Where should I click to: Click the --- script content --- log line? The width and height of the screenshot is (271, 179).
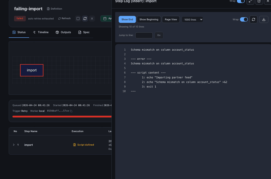pos(148,73)
